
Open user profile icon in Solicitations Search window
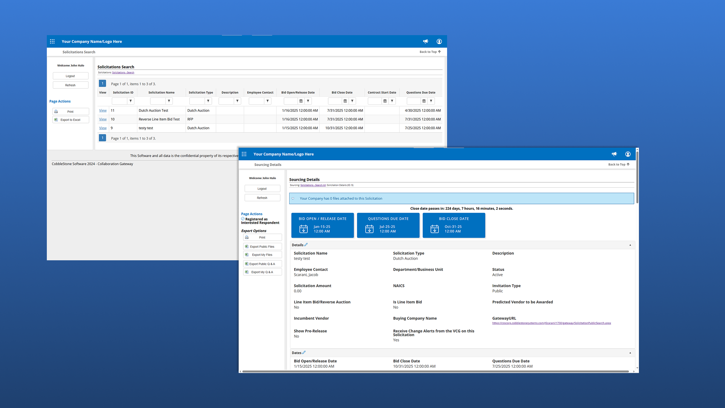439,42
